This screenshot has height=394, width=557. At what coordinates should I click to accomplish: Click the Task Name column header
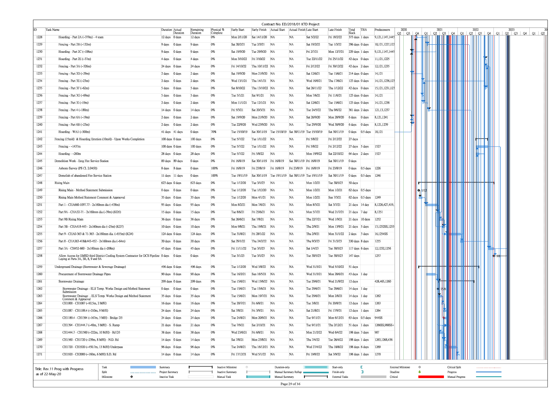click(x=52, y=30)
